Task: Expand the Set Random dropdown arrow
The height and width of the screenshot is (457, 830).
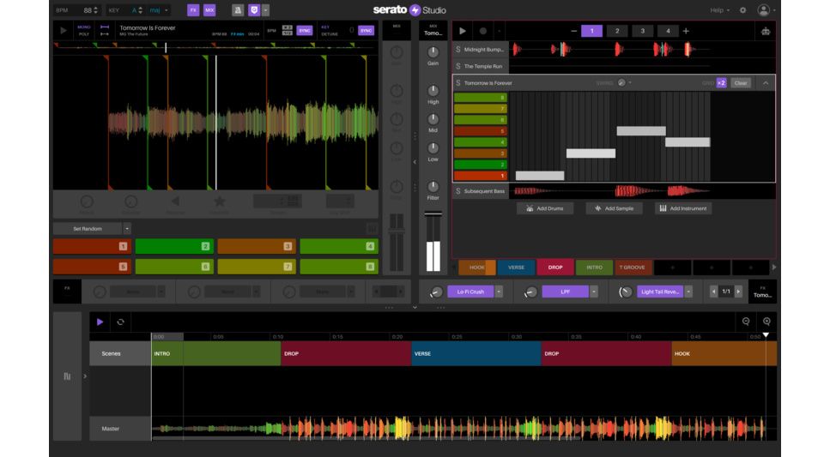Action: tap(127, 229)
